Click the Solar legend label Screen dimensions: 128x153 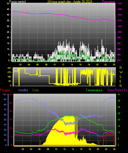pyautogui.click(x=35, y=90)
